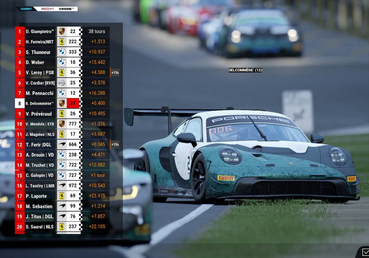
Task: Select the McLaren logo beside T. Ferir |DGL
Action: tap(62, 144)
